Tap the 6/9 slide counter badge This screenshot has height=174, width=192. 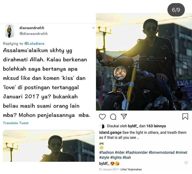176,10
